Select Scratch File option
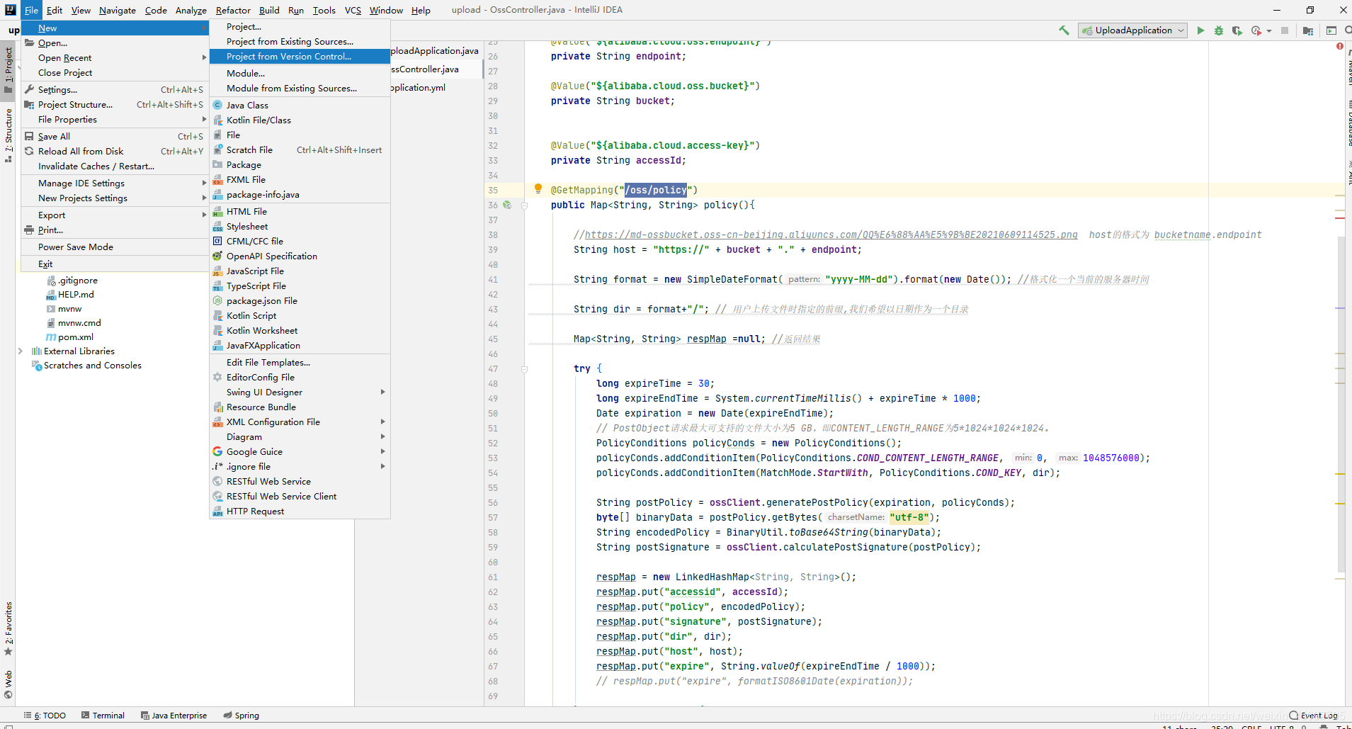The width and height of the screenshot is (1352, 729). tap(300, 149)
